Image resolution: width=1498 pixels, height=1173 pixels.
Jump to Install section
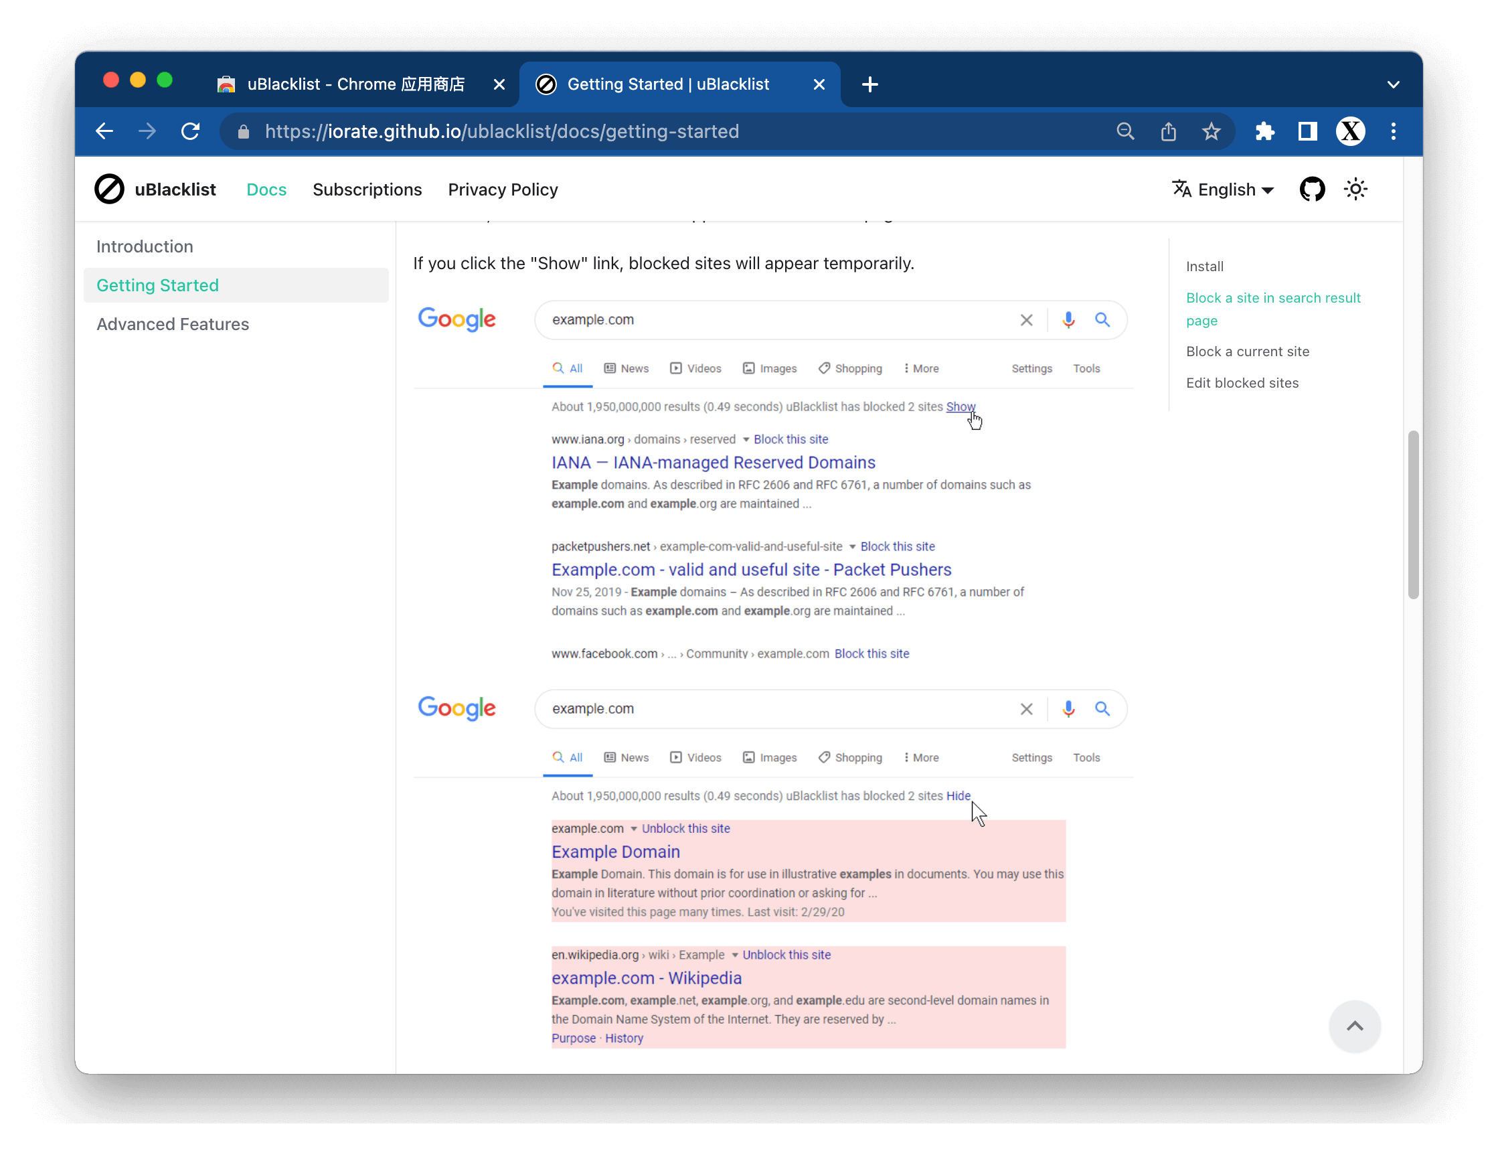pos(1204,266)
